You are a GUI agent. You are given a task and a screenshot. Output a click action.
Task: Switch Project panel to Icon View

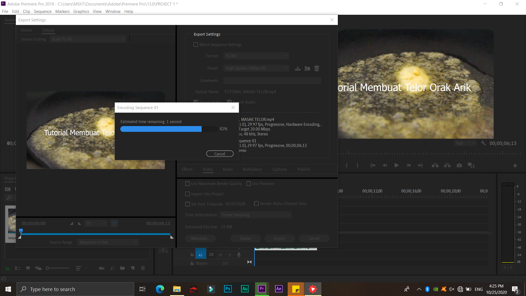[x=28, y=268]
